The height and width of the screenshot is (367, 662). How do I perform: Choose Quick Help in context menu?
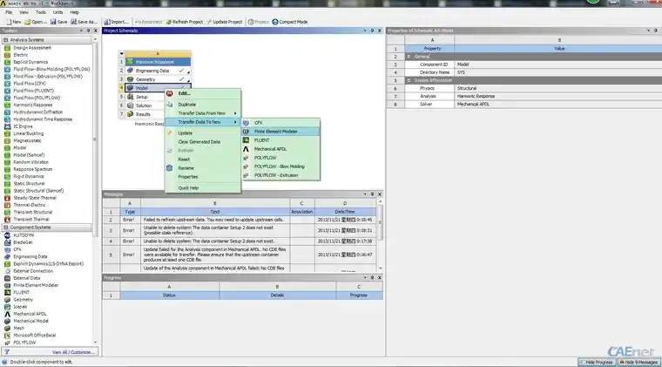tap(203, 188)
